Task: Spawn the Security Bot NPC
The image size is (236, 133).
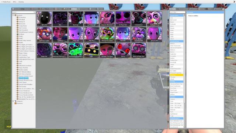Action: click(x=155, y=34)
